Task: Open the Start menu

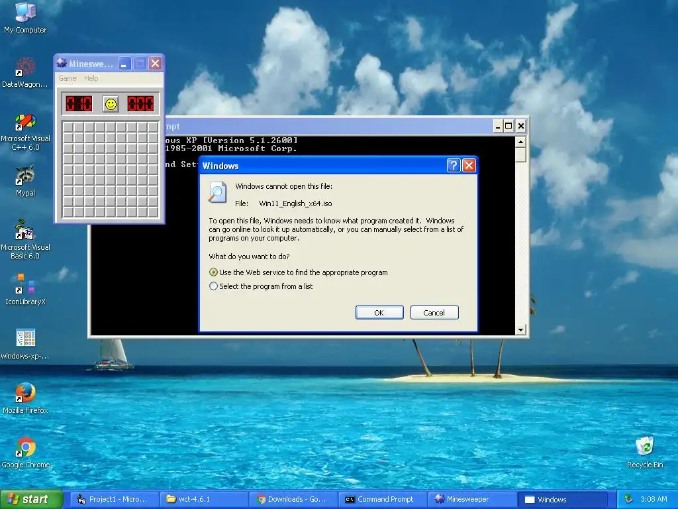Action: click(31, 499)
